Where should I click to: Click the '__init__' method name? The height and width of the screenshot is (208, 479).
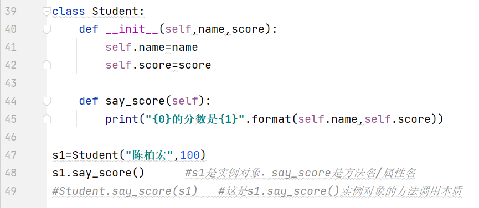[x=132, y=29]
